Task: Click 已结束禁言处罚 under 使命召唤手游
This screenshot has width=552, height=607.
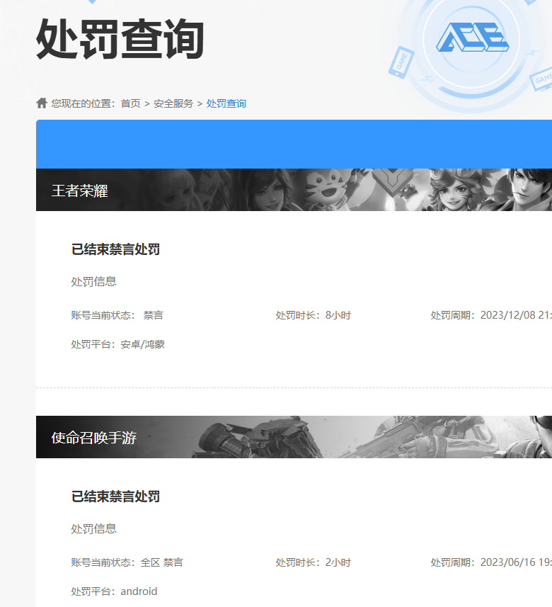Action: (115, 497)
